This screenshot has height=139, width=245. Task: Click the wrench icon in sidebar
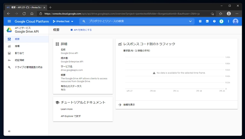point(9,67)
